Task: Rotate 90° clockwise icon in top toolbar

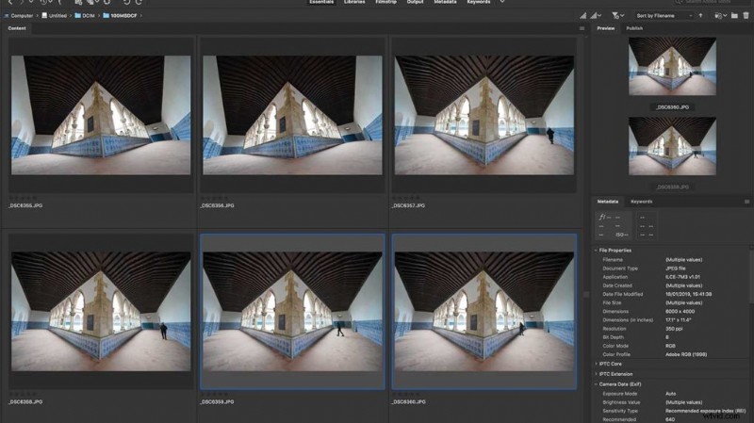Action: (x=139, y=2)
